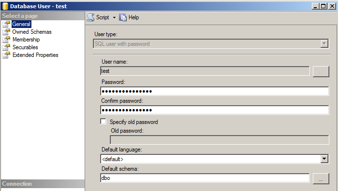Click the database cylinder icon in title bar
The width and height of the screenshot is (338, 191).
coord(5,6)
